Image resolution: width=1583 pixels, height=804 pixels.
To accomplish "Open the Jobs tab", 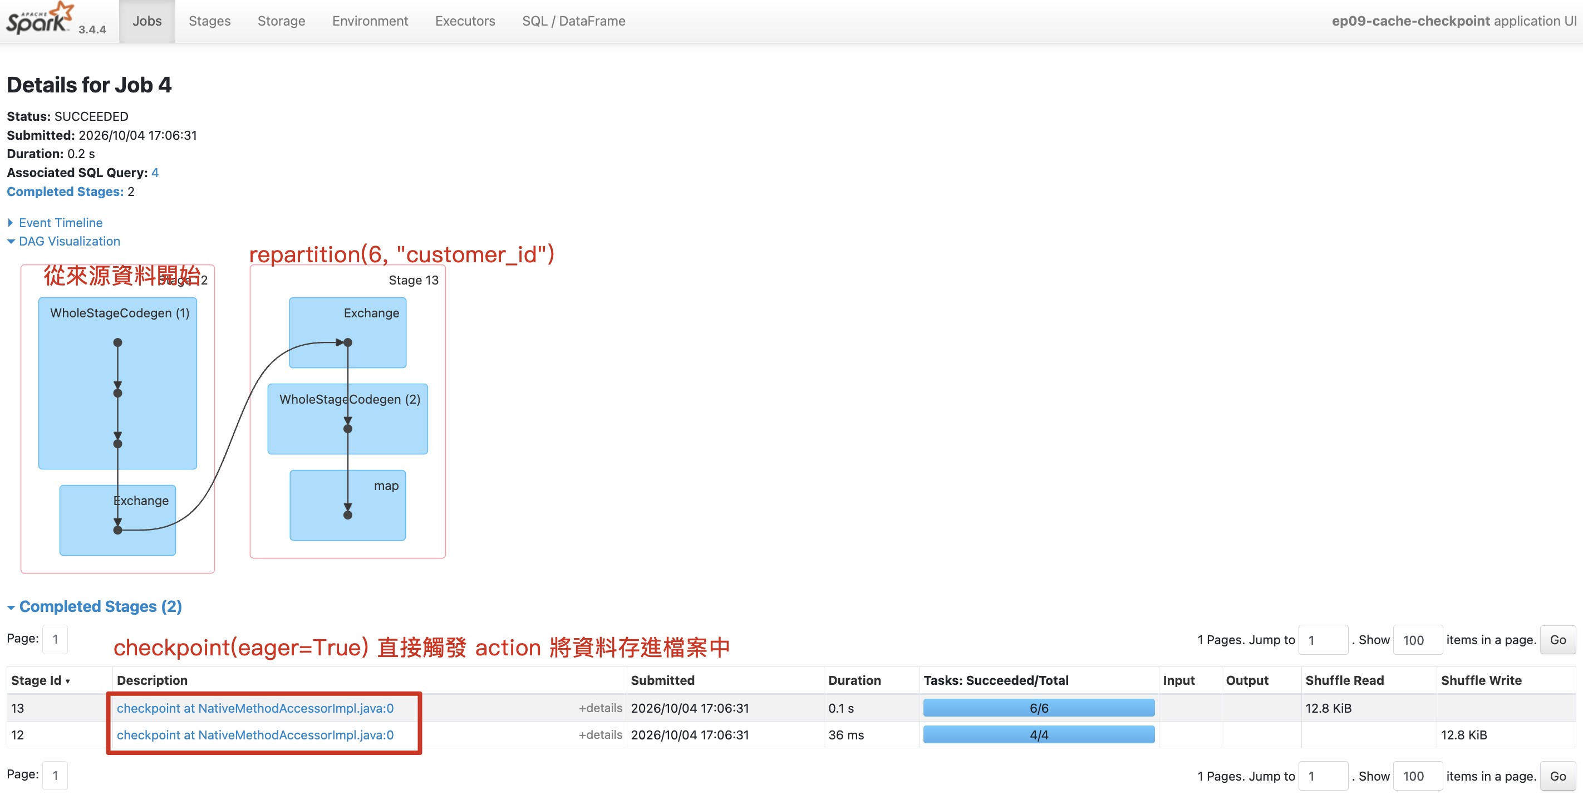I will [147, 21].
